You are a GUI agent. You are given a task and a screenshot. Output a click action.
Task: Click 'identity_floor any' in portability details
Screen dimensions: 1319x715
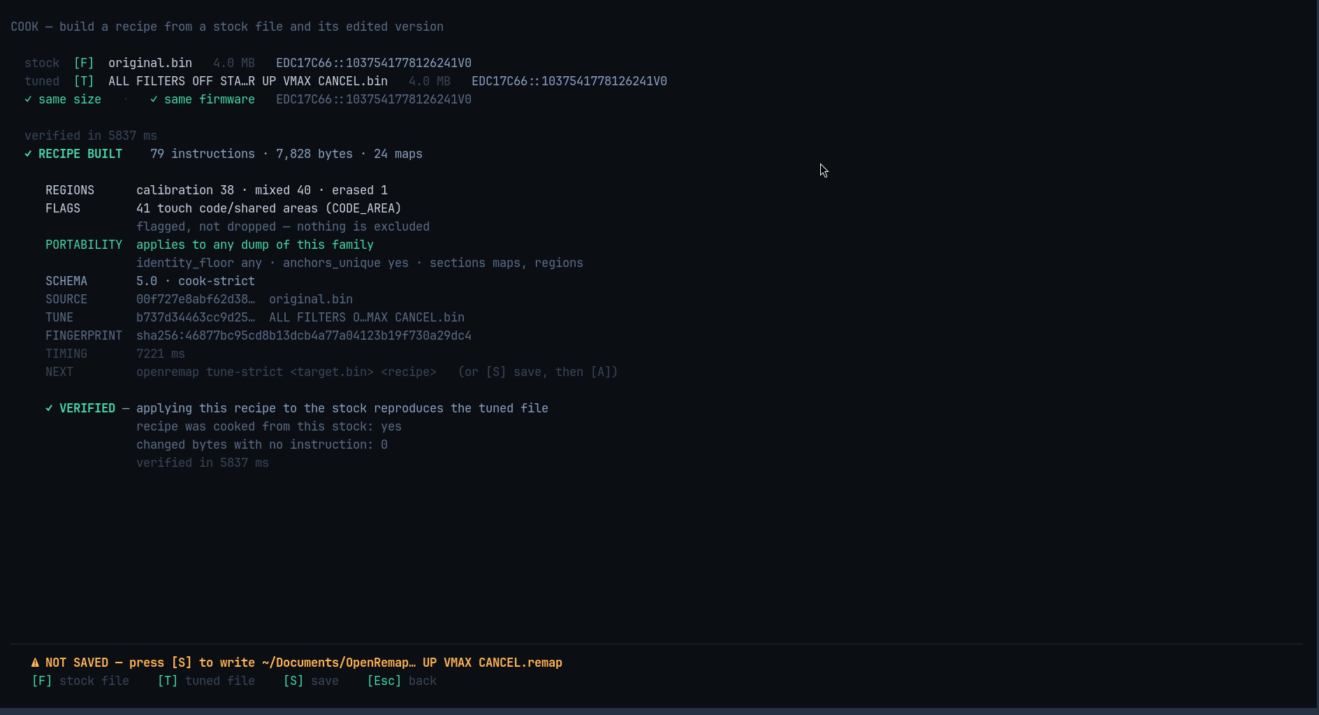click(x=199, y=263)
